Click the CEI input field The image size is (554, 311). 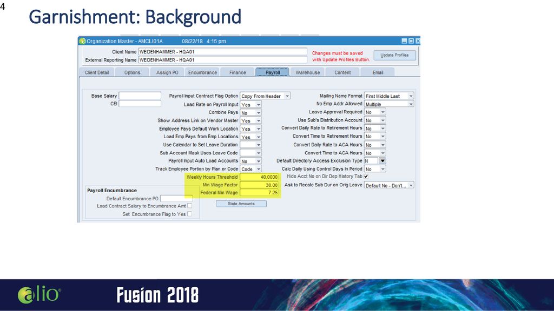point(140,104)
